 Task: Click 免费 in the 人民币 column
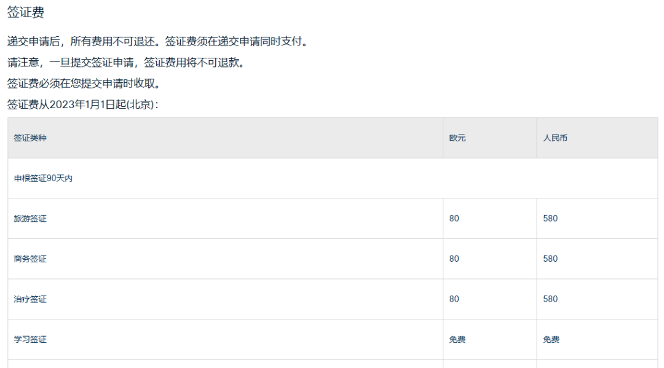tap(551, 339)
